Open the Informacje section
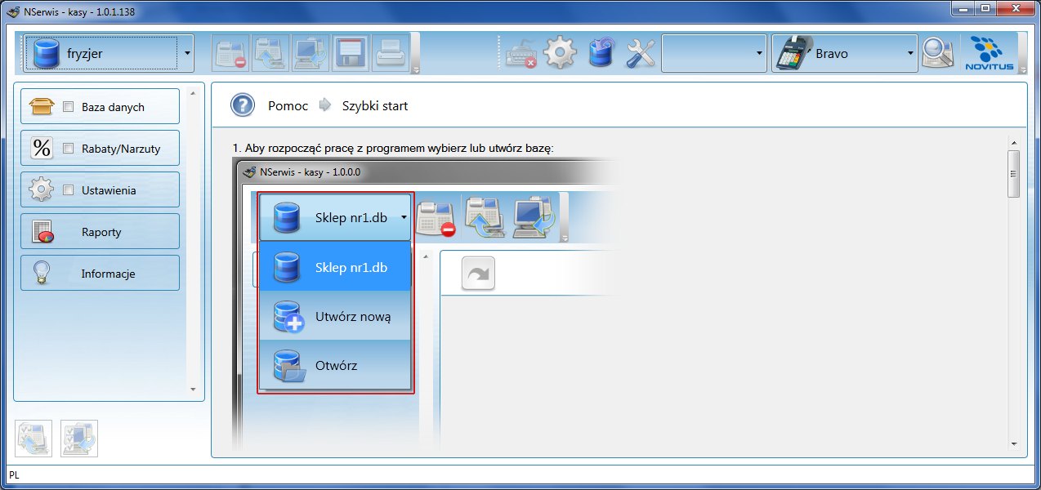The height and width of the screenshot is (490, 1041). [x=100, y=274]
